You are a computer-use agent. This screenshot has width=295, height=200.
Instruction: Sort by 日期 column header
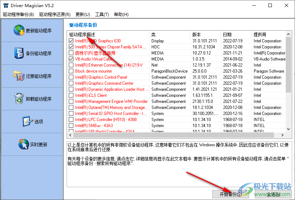(x=236, y=35)
